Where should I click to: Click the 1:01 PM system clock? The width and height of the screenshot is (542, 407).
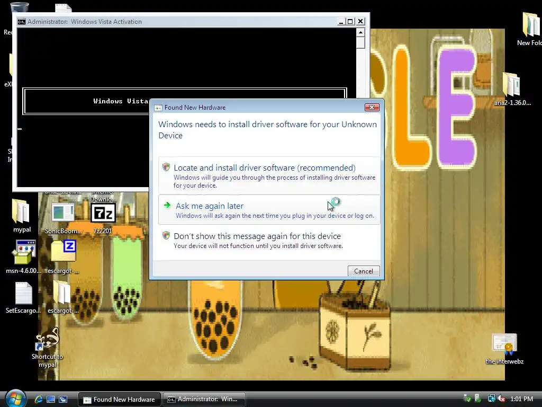[x=521, y=399]
